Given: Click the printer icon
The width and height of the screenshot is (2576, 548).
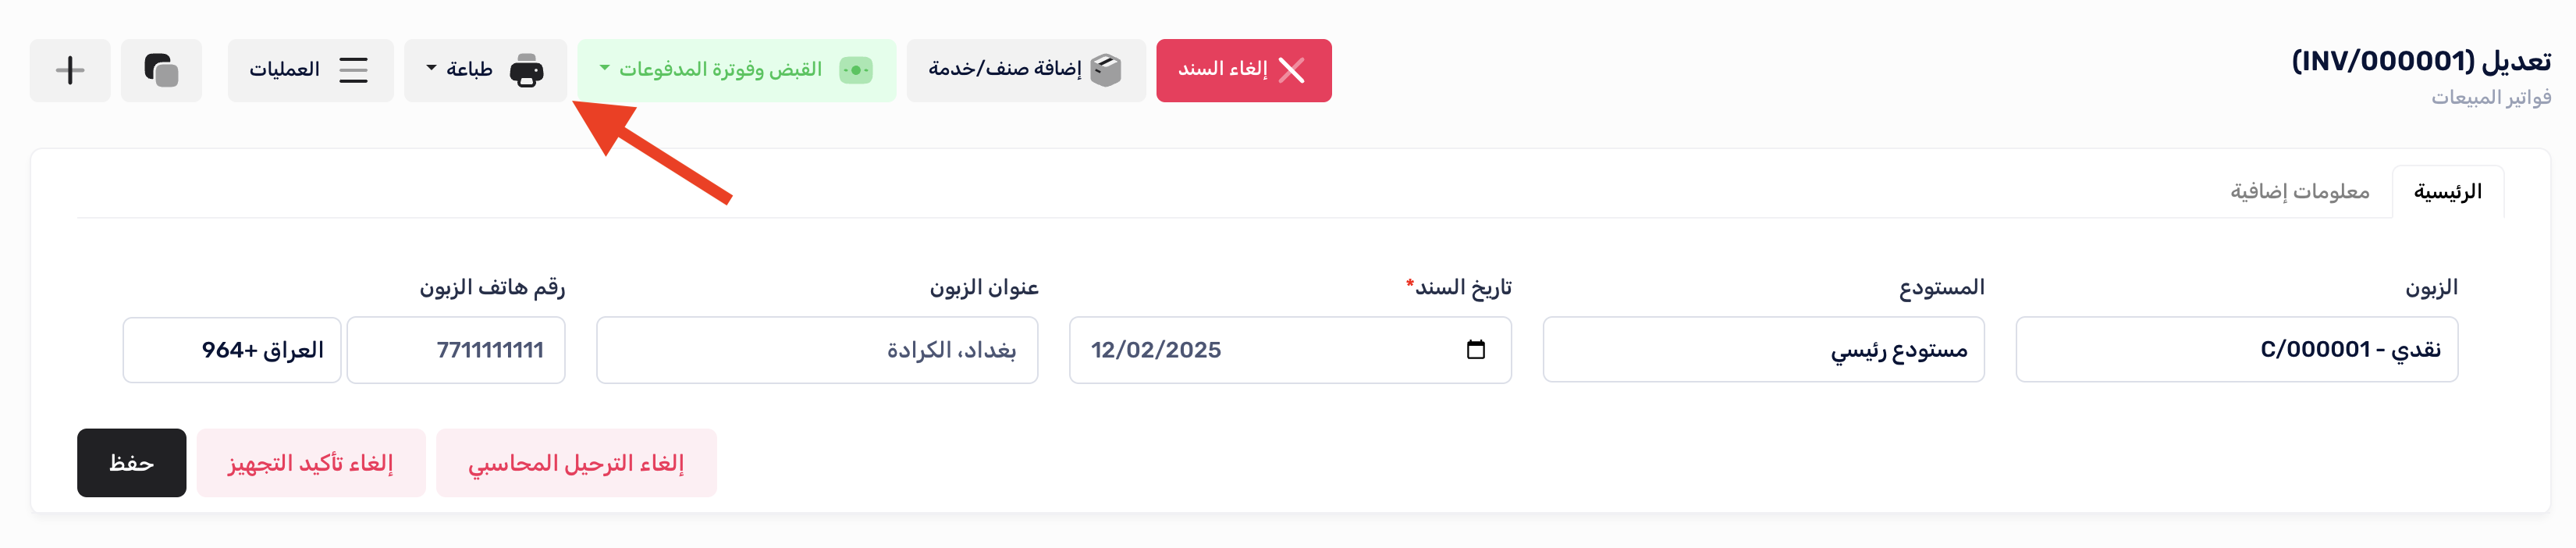Looking at the screenshot, I should click(x=526, y=70).
